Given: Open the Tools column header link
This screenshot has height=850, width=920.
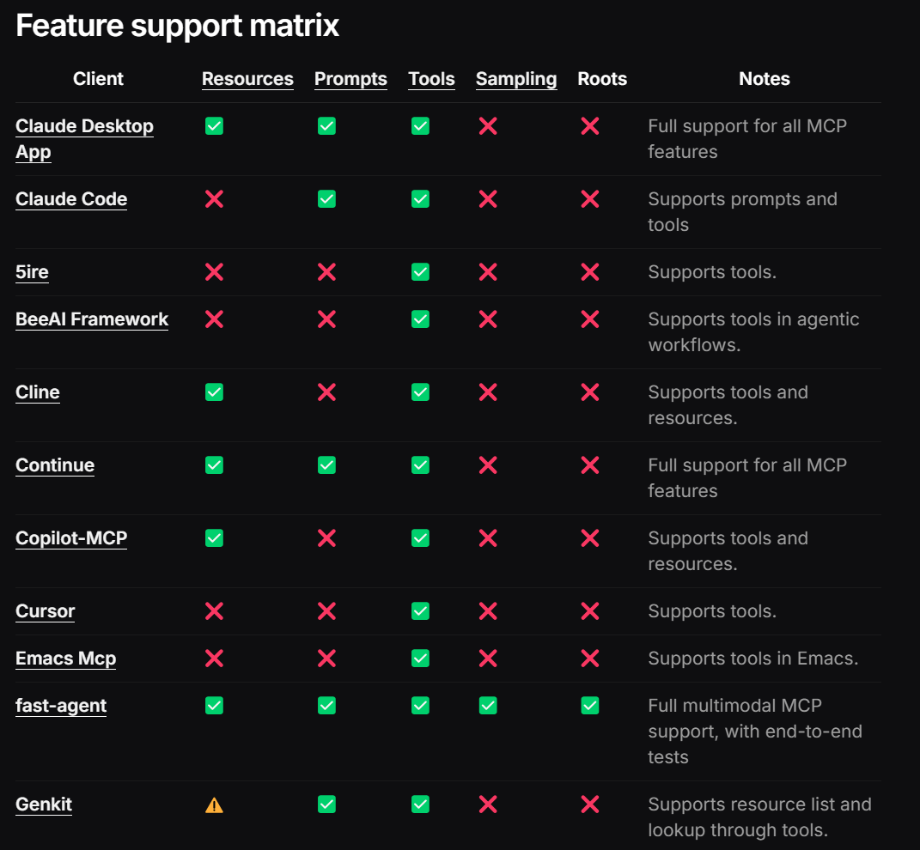Looking at the screenshot, I should 431,79.
